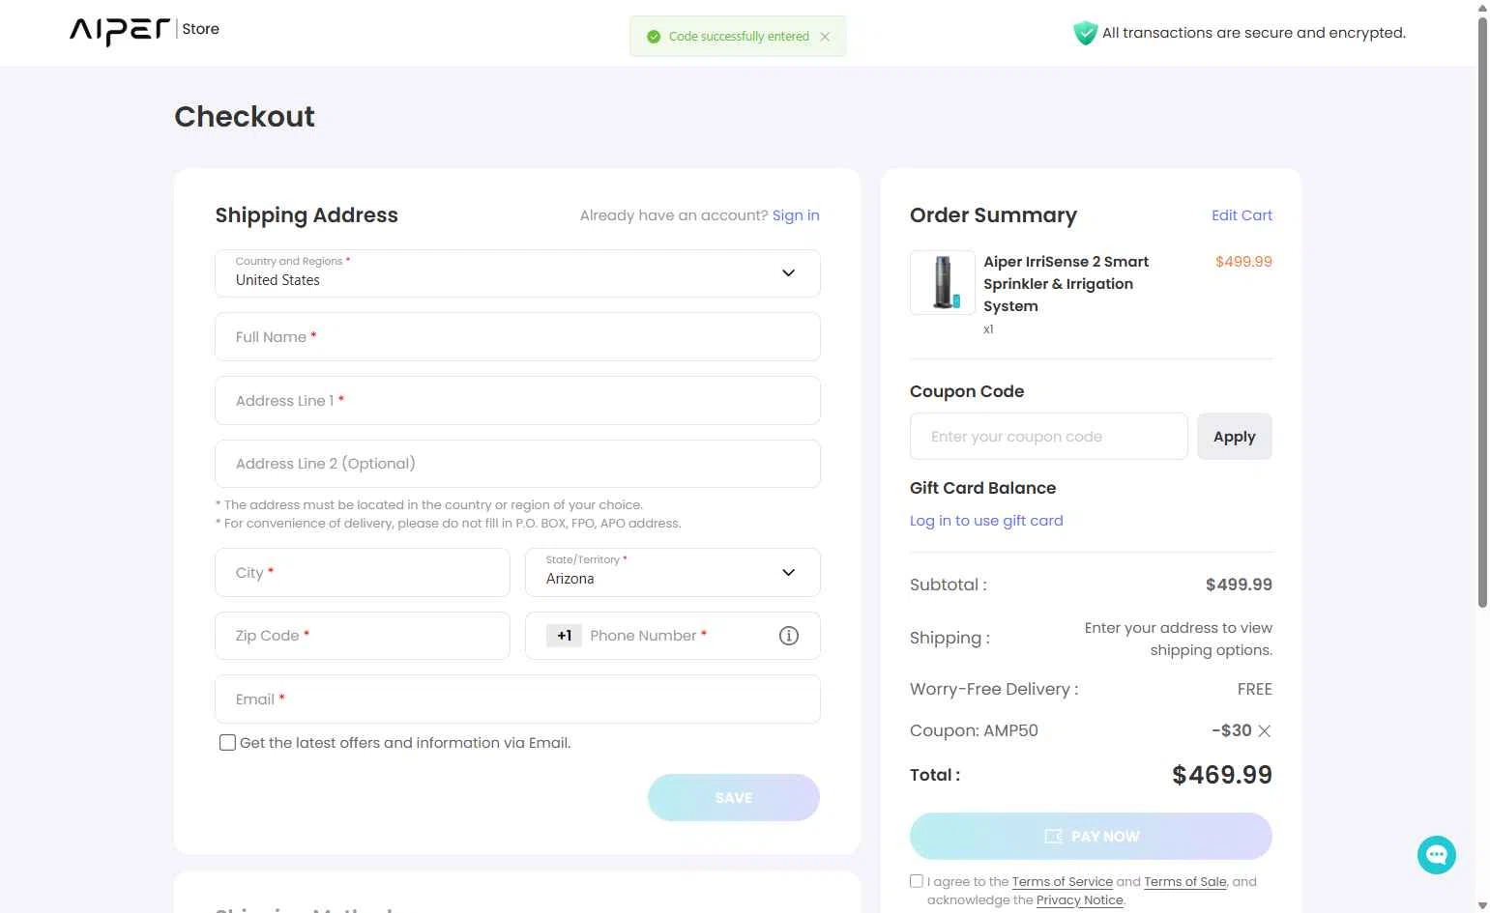Viewport: 1490px width, 913px height.
Task: Expand the State/Territory dropdown showing Arizona
Action: click(x=672, y=572)
